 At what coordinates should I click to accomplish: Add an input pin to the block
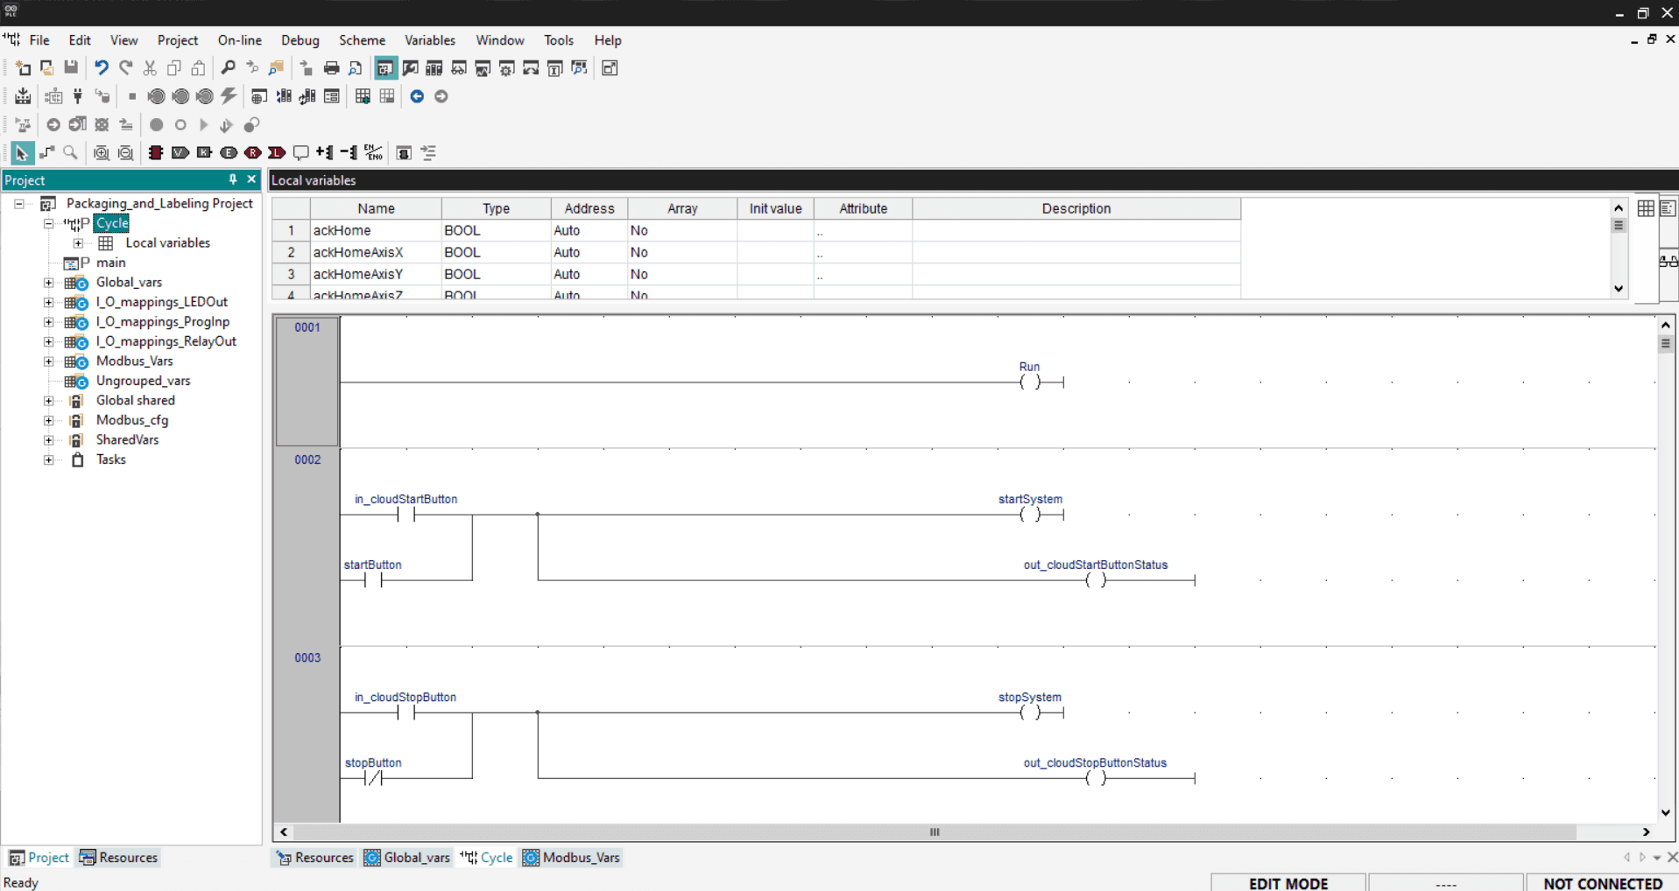pos(324,153)
